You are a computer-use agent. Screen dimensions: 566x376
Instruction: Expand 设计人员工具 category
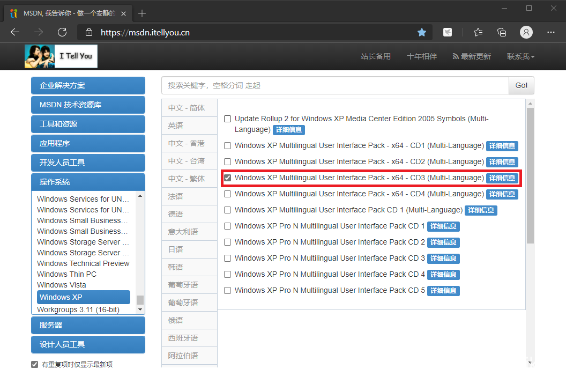click(88, 344)
